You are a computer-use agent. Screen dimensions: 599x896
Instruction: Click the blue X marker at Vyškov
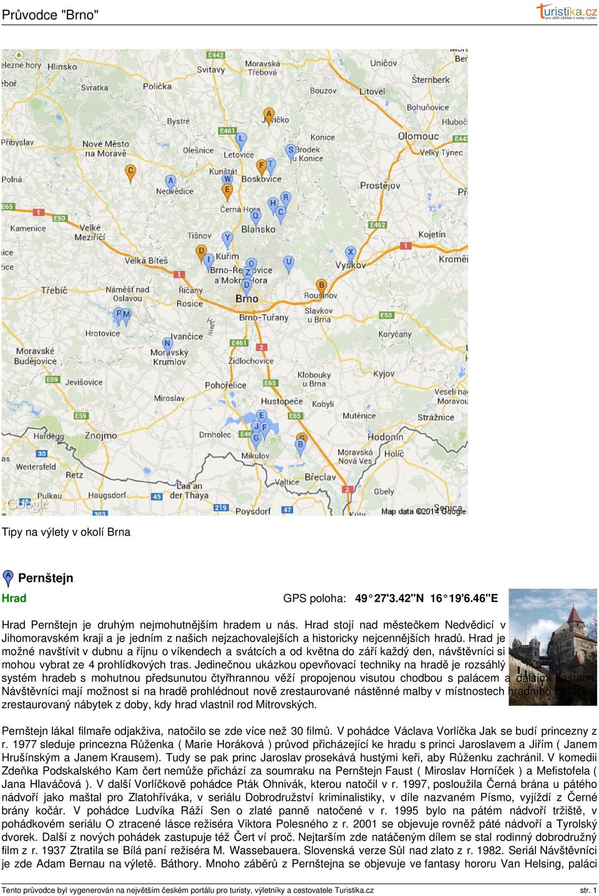coord(351,254)
